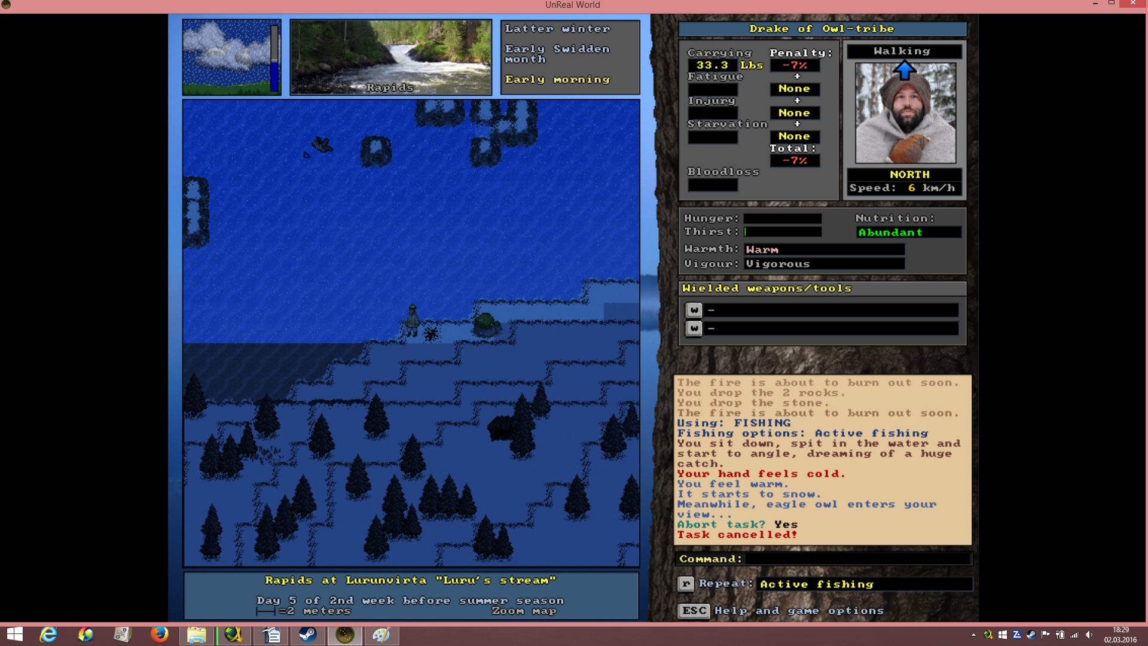The width and height of the screenshot is (1148, 646).
Task: Open Firefox from the taskbar
Action: point(159,634)
